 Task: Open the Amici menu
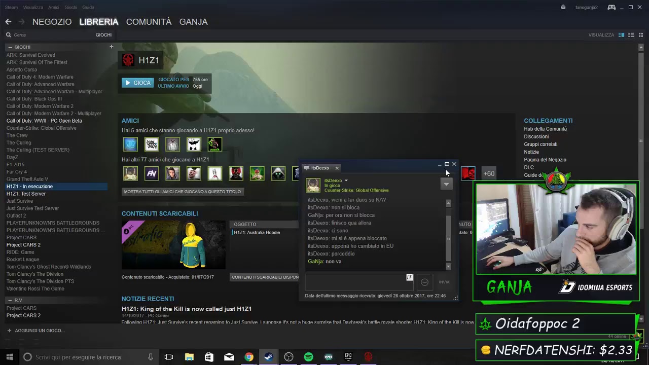pyautogui.click(x=54, y=7)
